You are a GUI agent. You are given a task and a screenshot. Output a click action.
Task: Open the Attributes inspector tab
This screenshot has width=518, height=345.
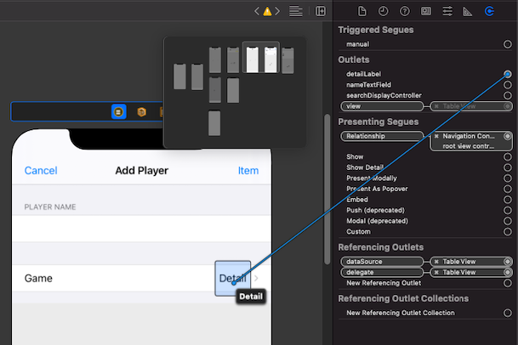click(x=447, y=12)
